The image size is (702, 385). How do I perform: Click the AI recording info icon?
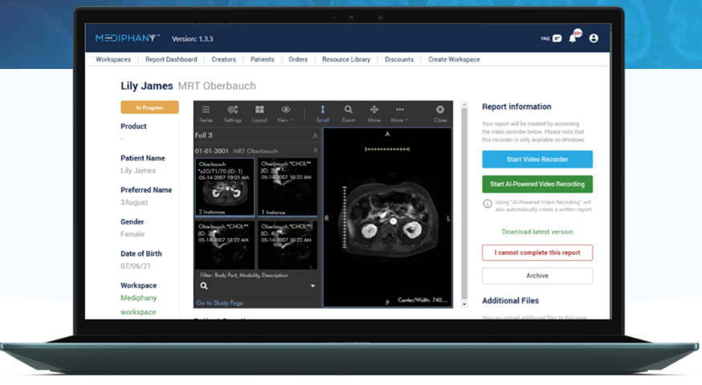[x=487, y=204]
